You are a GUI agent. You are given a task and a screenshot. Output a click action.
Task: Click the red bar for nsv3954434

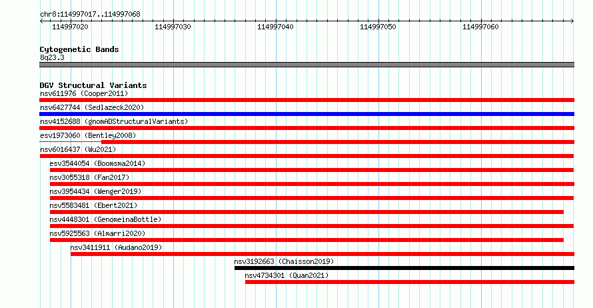[x=312, y=198]
